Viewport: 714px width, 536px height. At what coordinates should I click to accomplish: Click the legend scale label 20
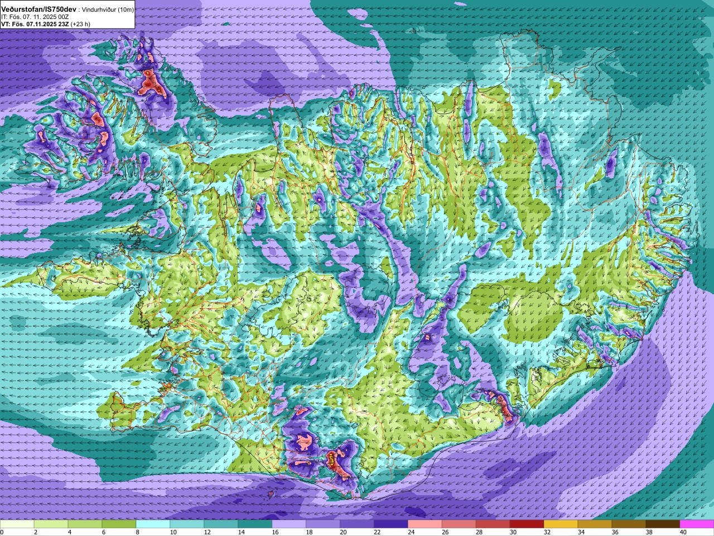coord(343,533)
